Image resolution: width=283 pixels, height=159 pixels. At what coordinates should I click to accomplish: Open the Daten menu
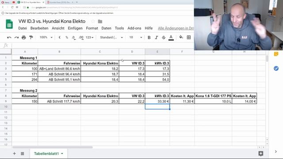click(x=106, y=28)
